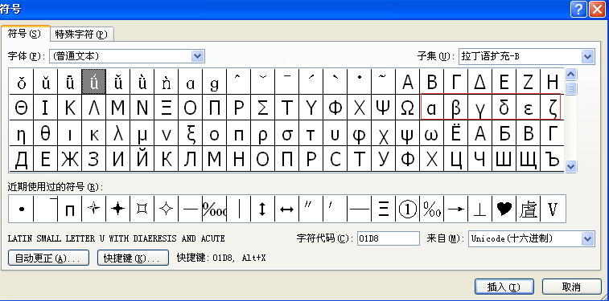The width and height of the screenshot is (609, 301).
Task: Pick the left-right arrow recent symbol
Action: (286, 209)
